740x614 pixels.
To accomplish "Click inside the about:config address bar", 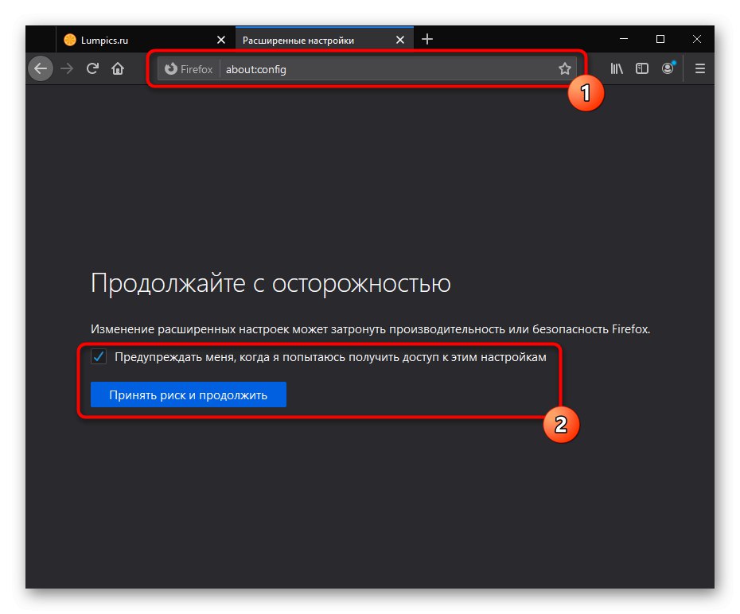I will pyautogui.click(x=358, y=69).
